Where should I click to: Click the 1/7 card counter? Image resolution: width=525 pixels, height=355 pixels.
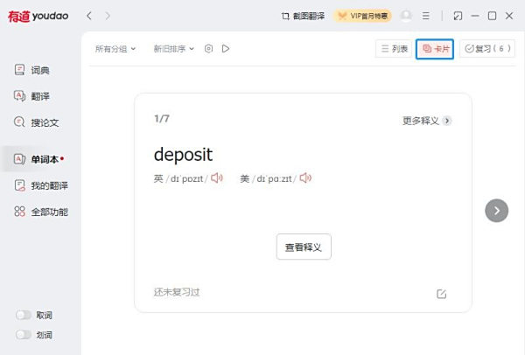(162, 119)
